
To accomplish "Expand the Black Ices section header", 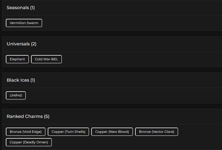I will [x=18, y=80].
